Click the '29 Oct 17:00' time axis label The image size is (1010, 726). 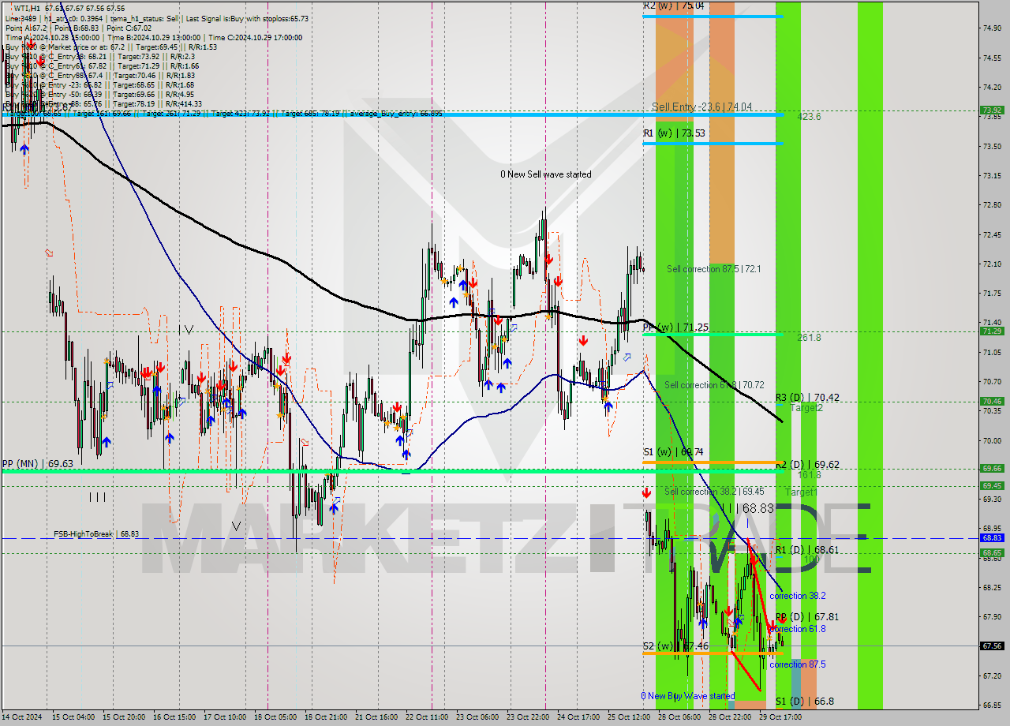[x=780, y=717]
